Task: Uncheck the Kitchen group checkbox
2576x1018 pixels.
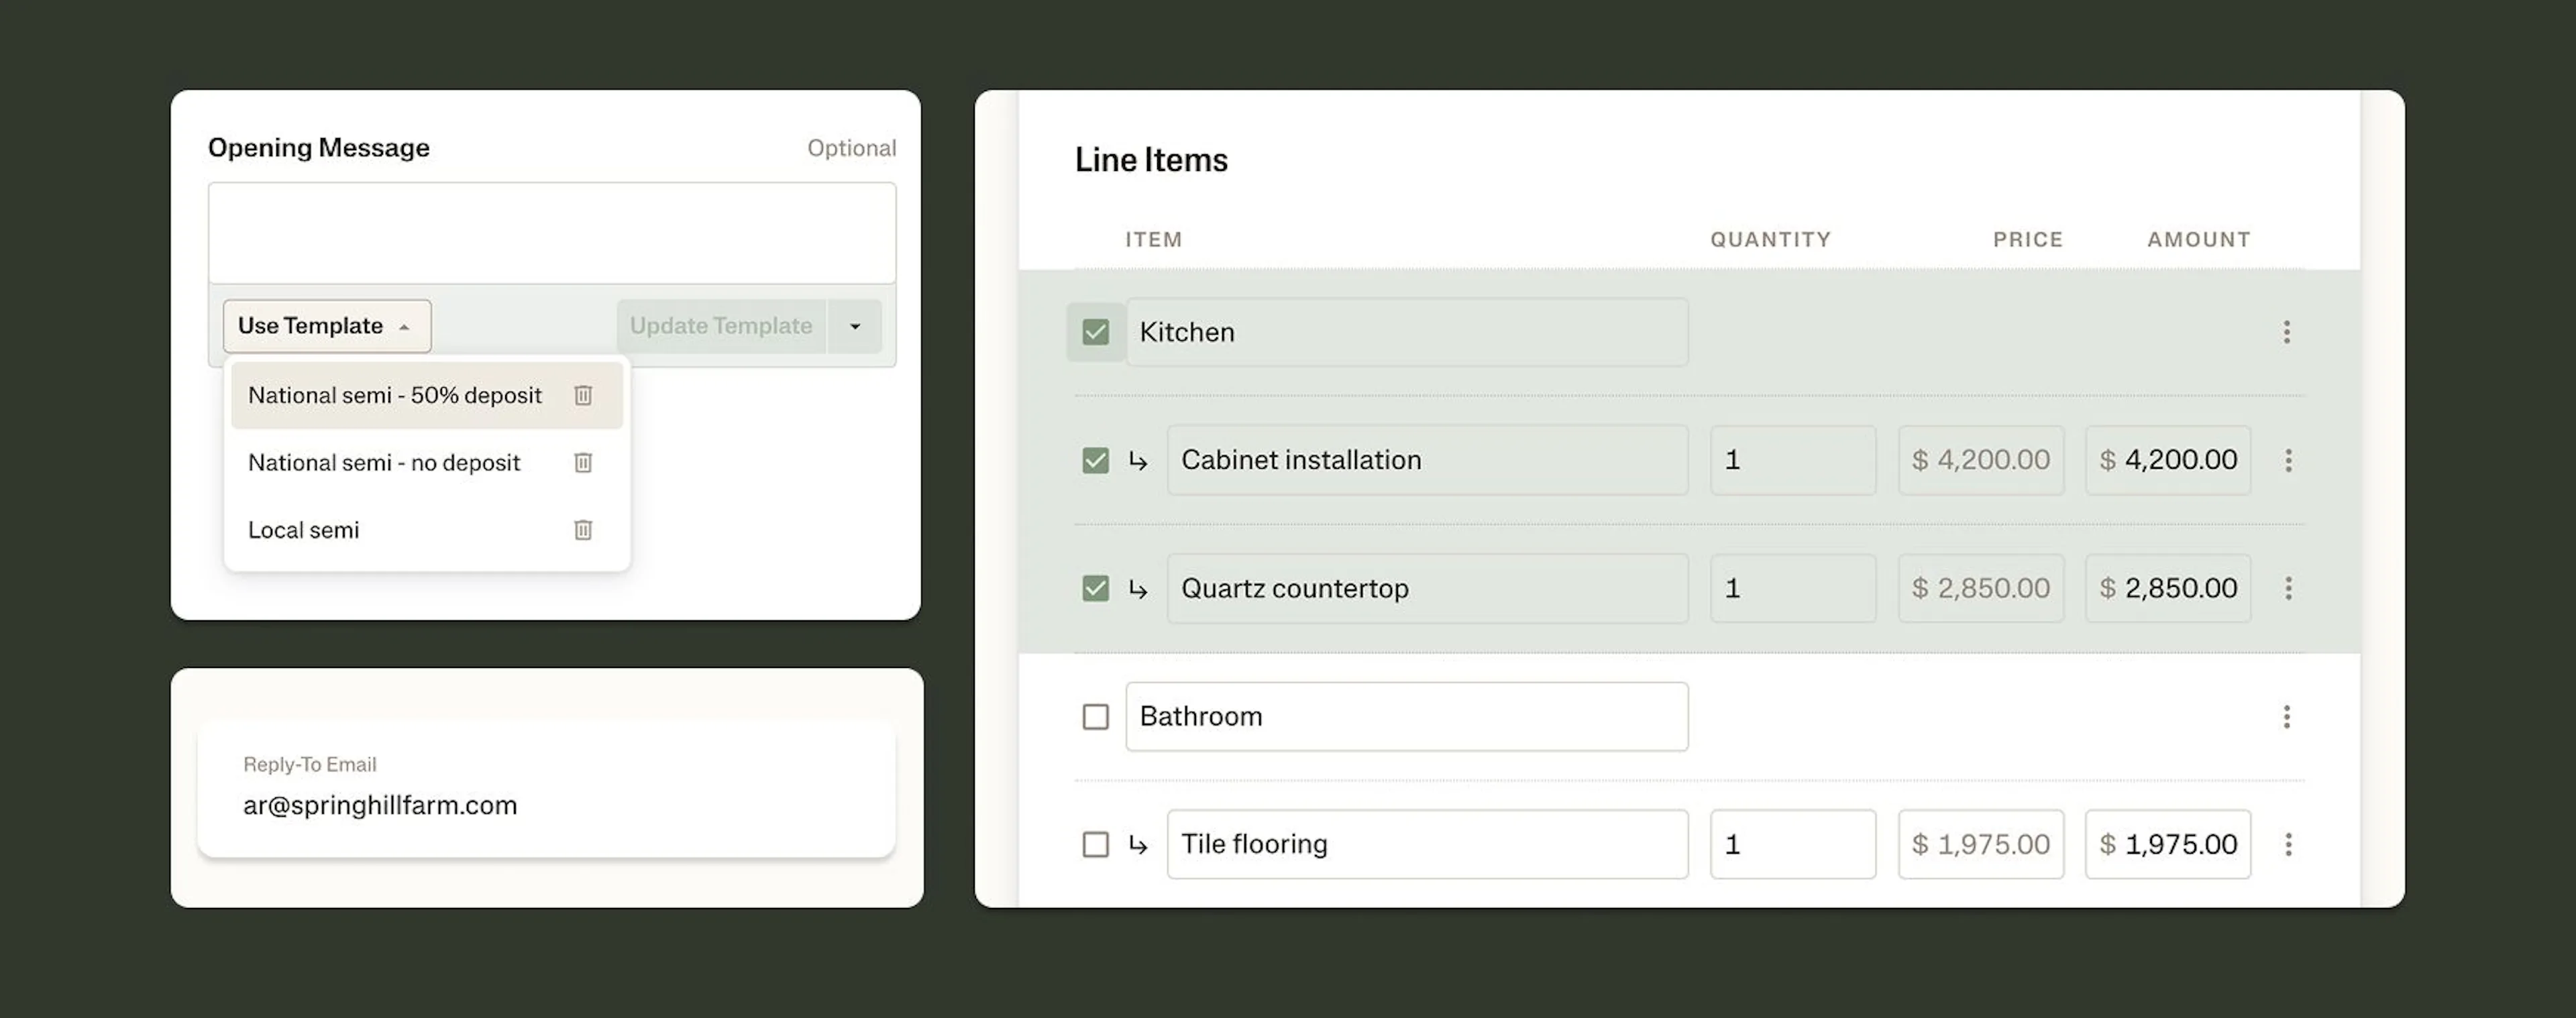Action: (x=1095, y=332)
